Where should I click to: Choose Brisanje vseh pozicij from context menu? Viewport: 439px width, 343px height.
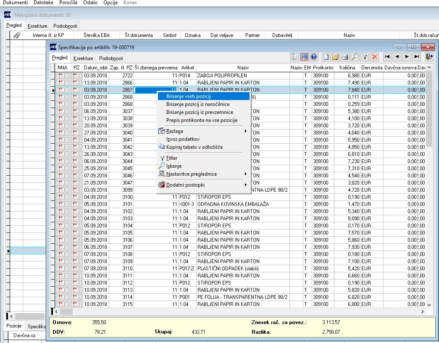point(188,96)
